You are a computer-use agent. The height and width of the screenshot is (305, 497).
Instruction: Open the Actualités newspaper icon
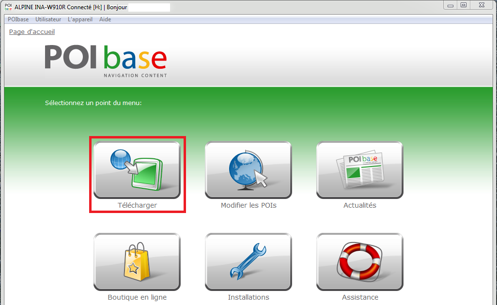(359, 169)
